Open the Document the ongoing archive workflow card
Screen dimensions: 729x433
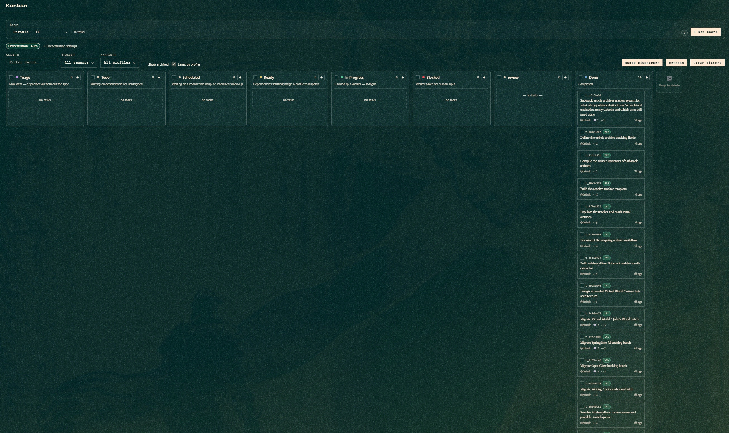coord(611,240)
